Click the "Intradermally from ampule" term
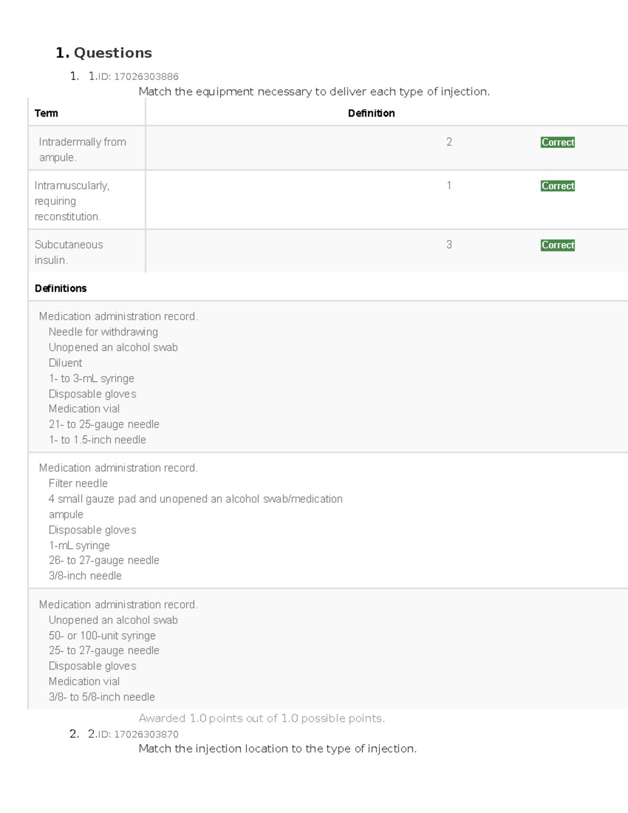The width and height of the screenshot is (628, 813). [82, 149]
